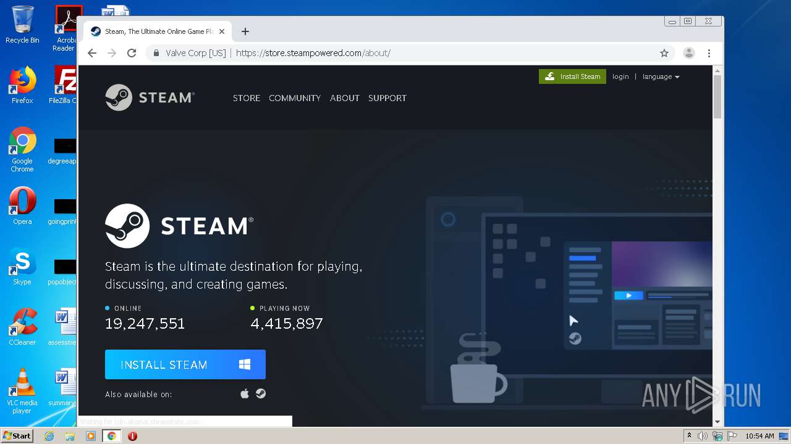Open CCleaner desktop shortcut
Screen dimensions: 791x444
coord(22,327)
